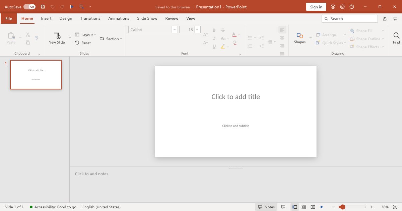Open the Layout dropdown
The height and width of the screenshot is (211, 402).
click(x=85, y=35)
